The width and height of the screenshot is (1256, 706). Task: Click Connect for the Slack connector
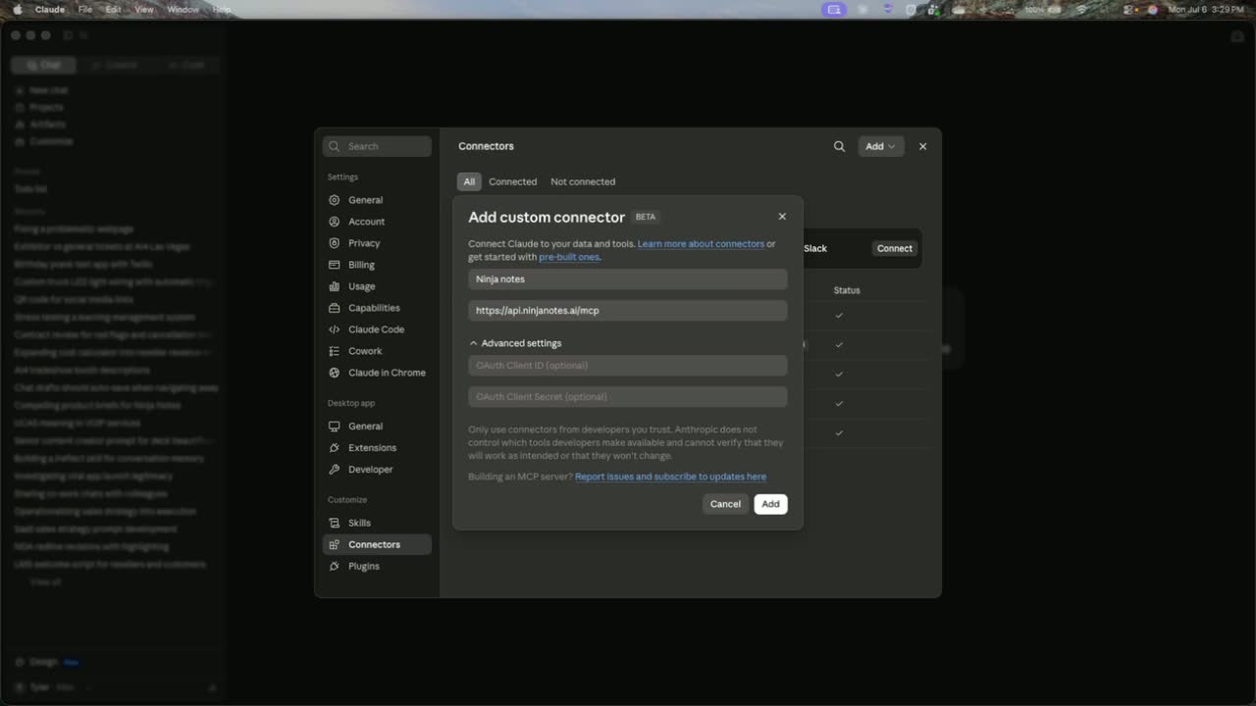coord(895,248)
